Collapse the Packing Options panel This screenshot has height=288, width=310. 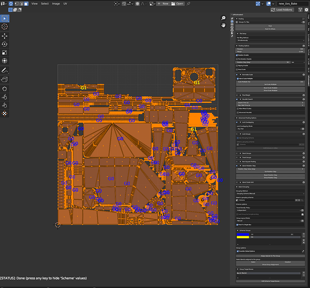(x=237, y=46)
